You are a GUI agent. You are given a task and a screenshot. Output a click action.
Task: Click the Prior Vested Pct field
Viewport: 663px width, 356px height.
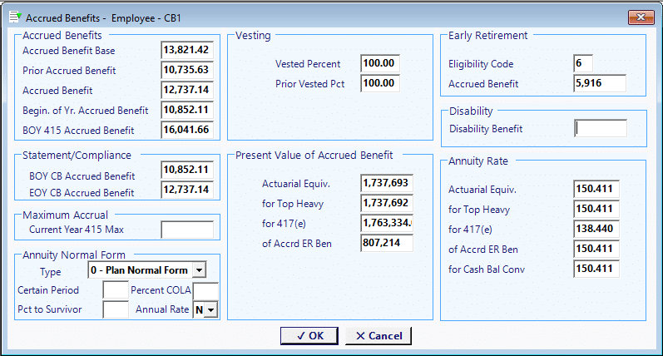click(x=379, y=83)
